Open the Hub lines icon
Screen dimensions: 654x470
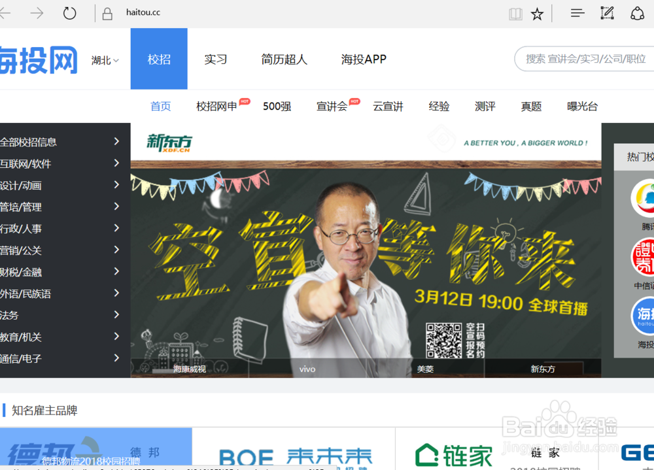577,13
